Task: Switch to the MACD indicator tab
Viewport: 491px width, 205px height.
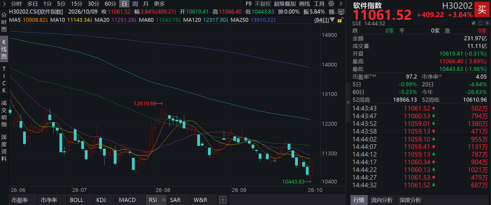Action: (x=127, y=200)
